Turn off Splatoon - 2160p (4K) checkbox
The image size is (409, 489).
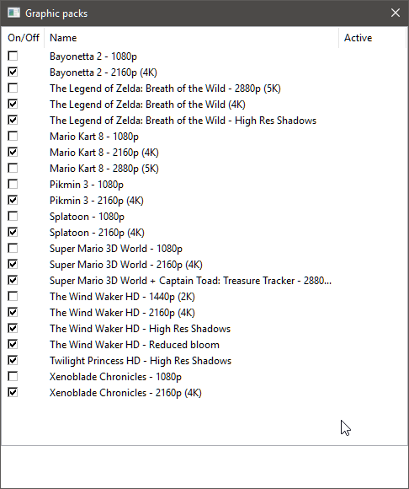(x=13, y=232)
